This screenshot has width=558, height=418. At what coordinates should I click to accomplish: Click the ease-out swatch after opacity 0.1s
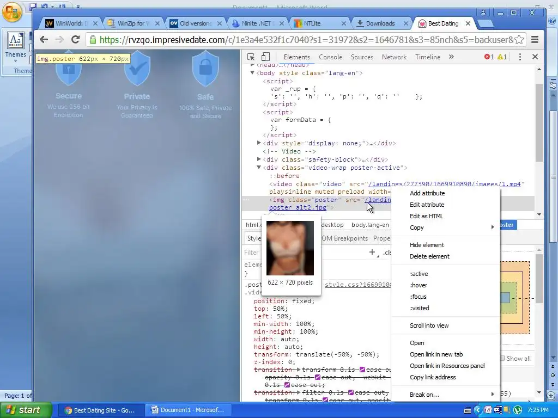318,377
